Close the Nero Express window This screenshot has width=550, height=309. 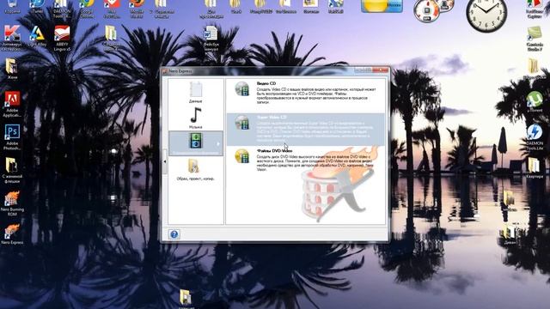click(380, 70)
